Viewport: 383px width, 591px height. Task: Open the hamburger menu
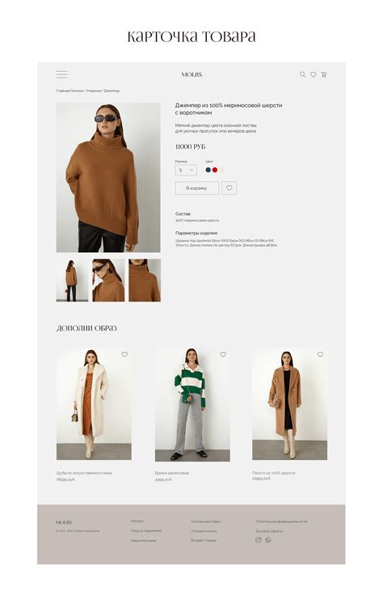tap(61, 74)
